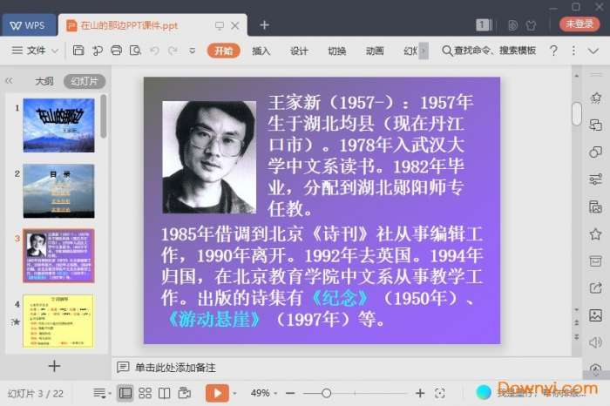610x406 pixels.
Task: Click the vertical scrollbar thumb of the slide editor
Action: (577, 113)
